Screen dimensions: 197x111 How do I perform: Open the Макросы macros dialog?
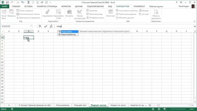pos(11,13)
